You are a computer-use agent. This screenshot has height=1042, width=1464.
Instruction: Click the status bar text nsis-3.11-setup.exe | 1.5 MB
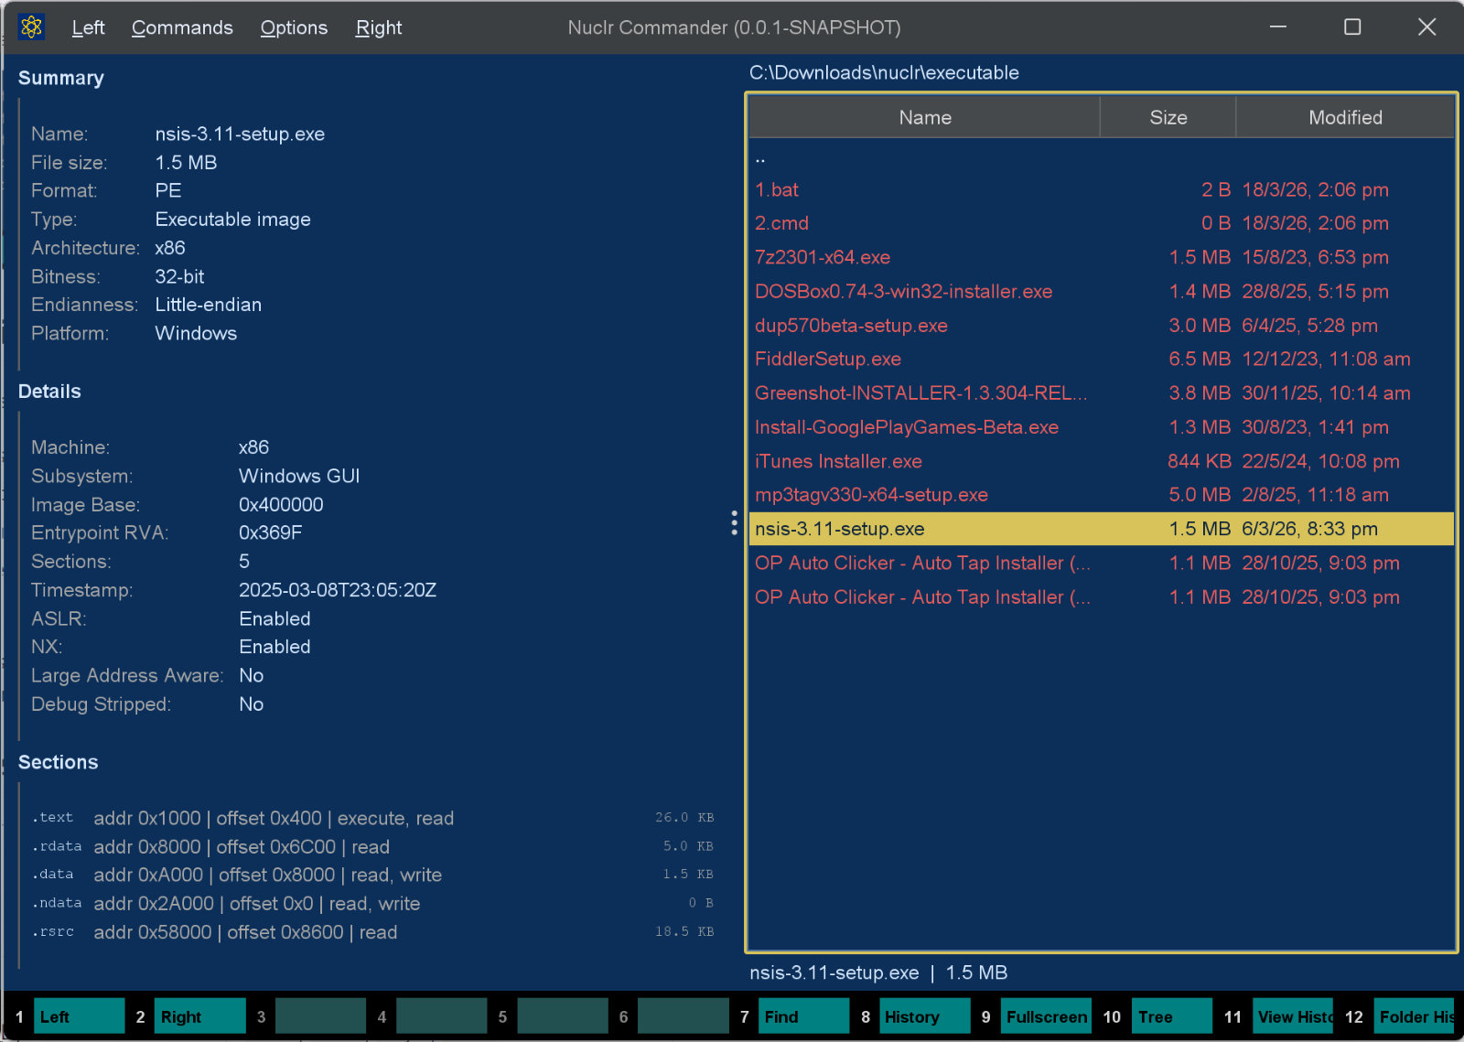tap(878, 972)
